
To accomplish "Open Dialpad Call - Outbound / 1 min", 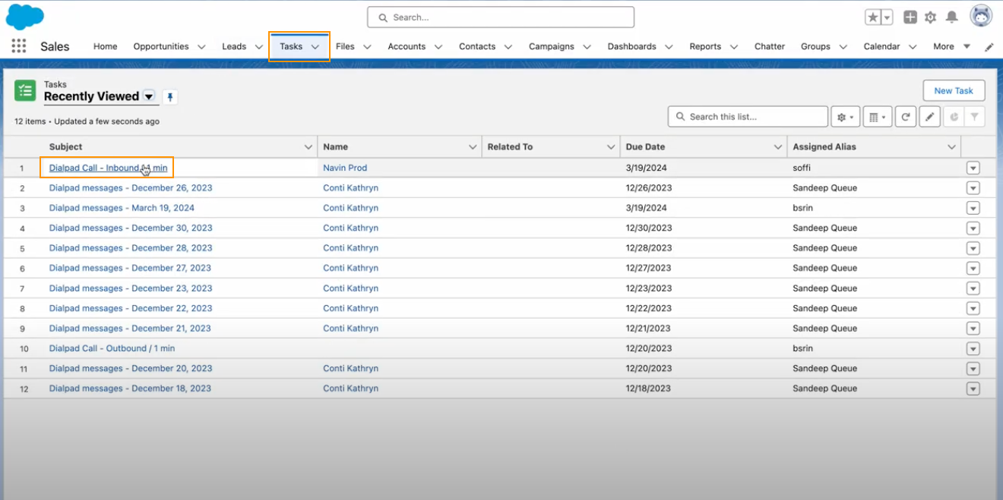I will pos(112,348).
